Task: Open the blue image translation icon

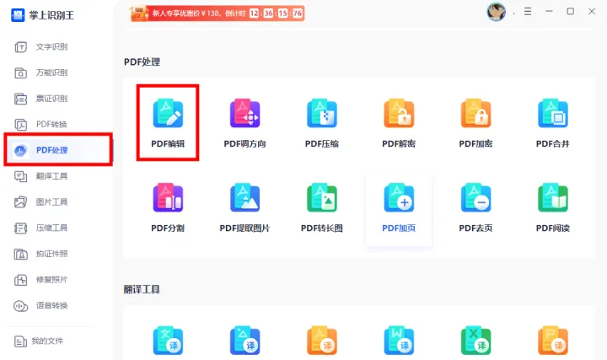Action: [x=244, y=341]
